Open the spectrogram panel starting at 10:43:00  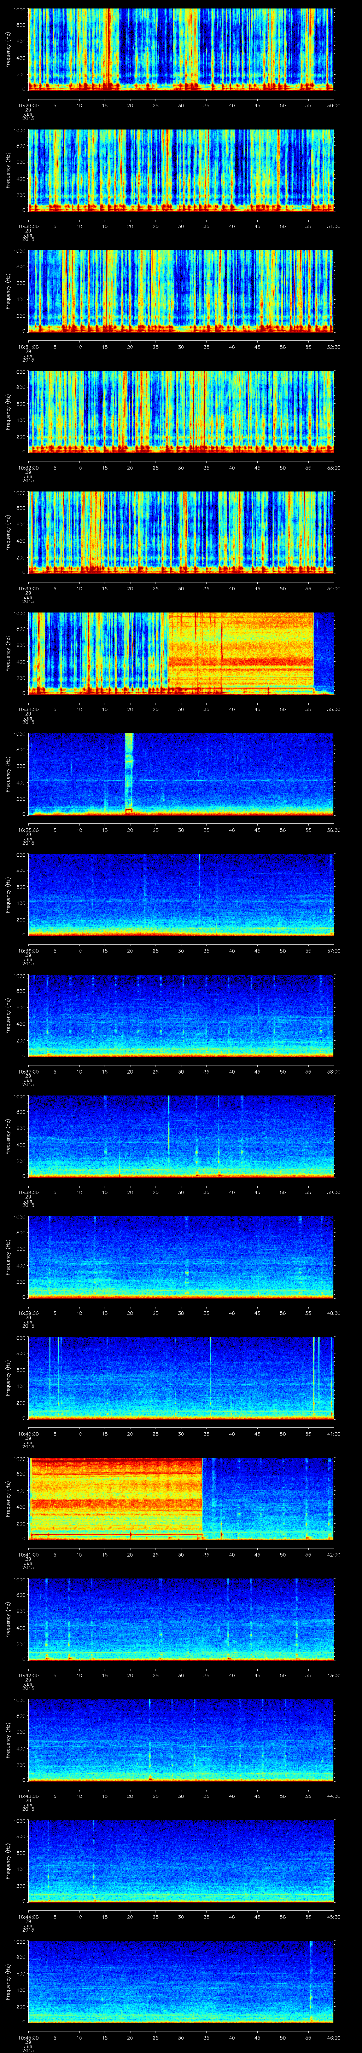[x=181, y=1740]
